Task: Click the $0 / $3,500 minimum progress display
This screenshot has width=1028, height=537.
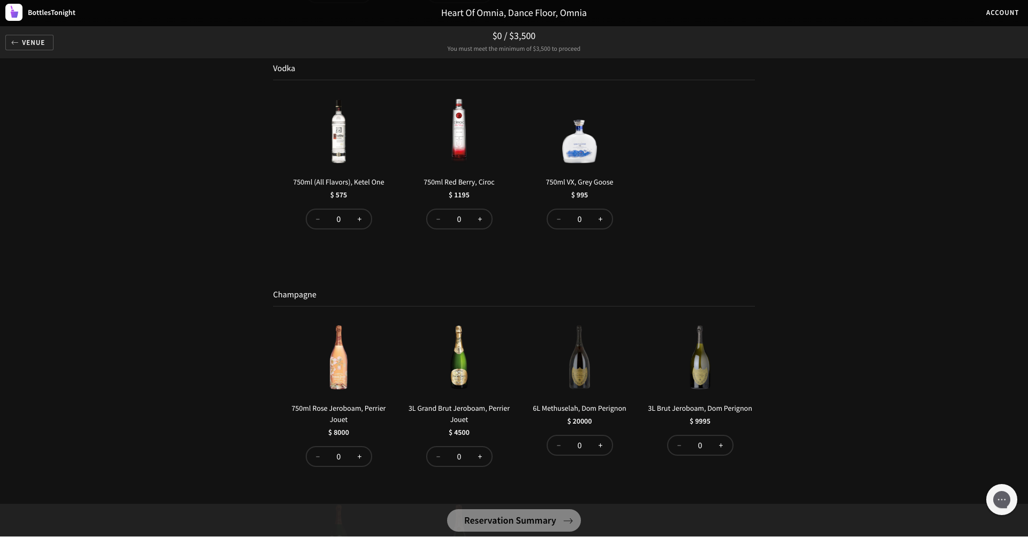Action: [513, 36]
